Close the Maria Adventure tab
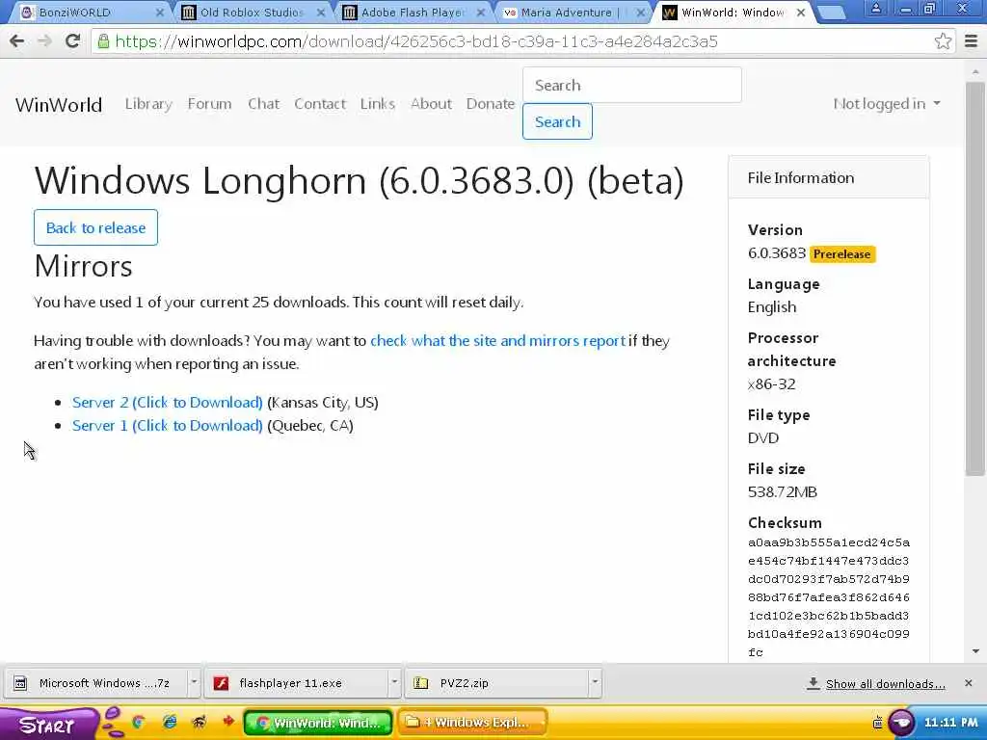 coord(641,13)
